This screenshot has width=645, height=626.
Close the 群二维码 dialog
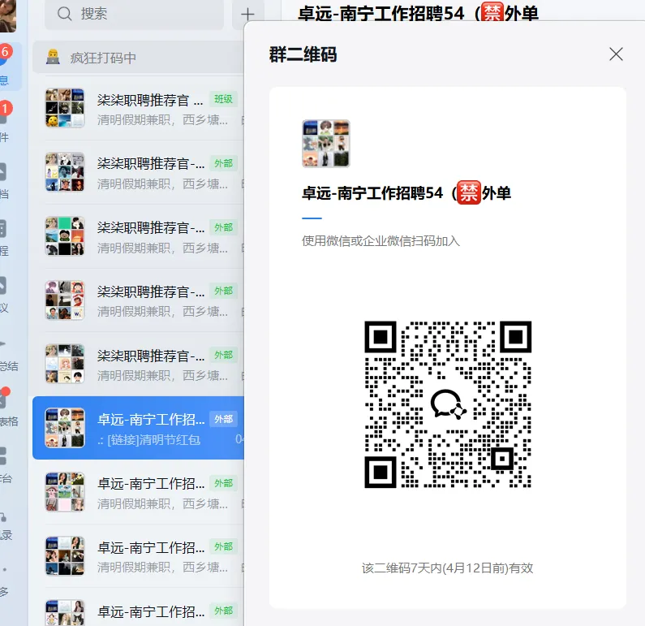[x=616, y=54]
